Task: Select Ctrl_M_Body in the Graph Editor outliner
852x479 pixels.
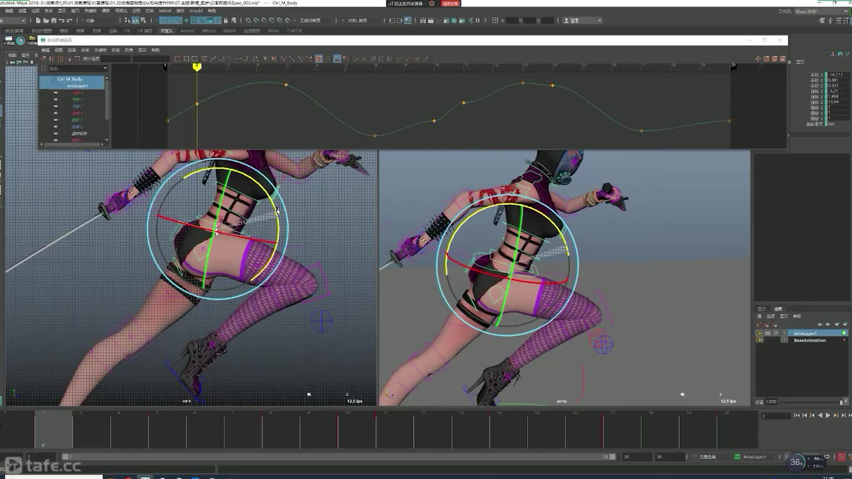Action: click(70, 79)
